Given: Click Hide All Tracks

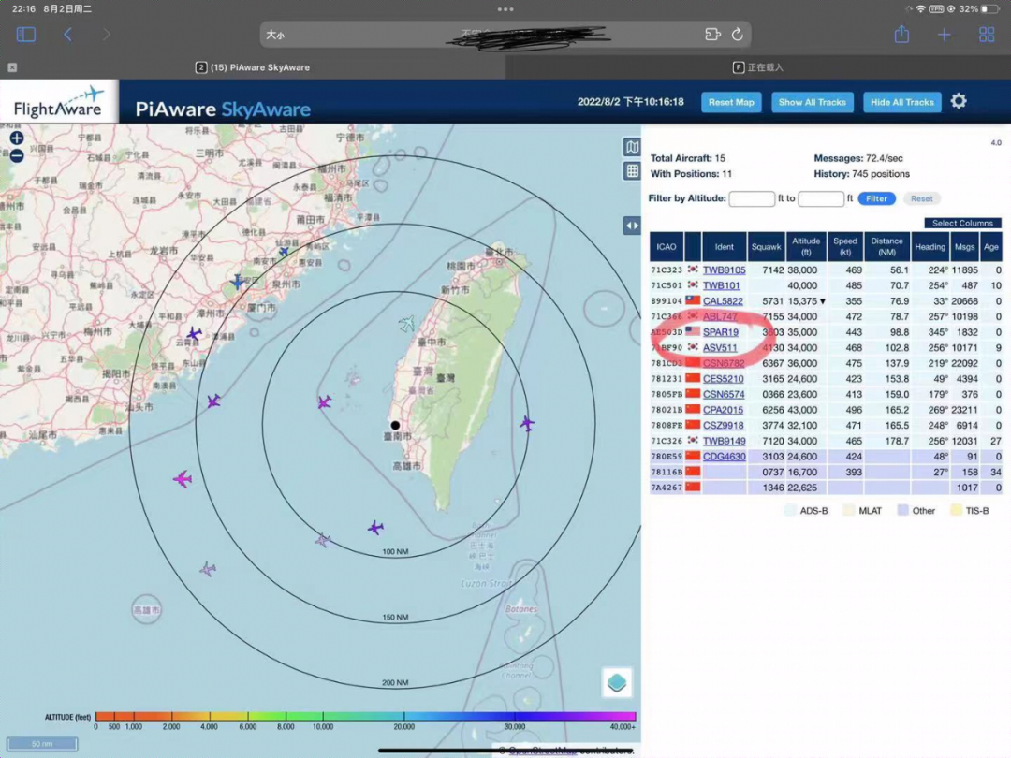Looking at the screenshot, I should [x=902, y=102].
